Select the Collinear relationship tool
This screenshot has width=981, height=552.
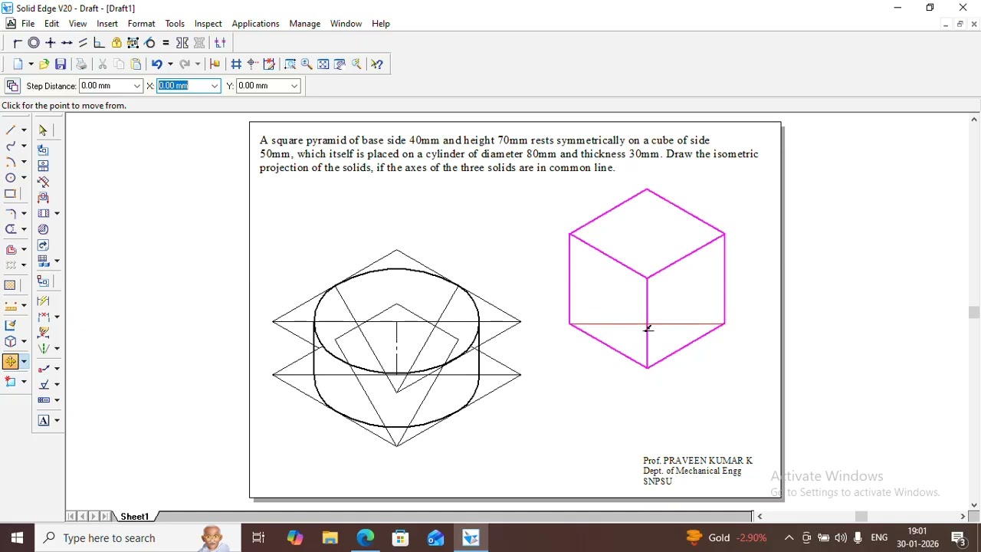tap(67, 43)
